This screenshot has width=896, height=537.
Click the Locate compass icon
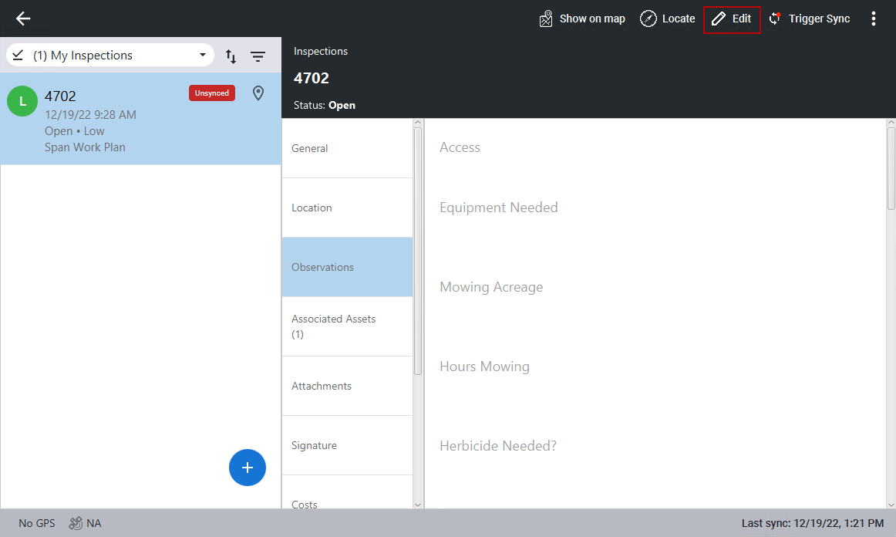click(648, 19)
